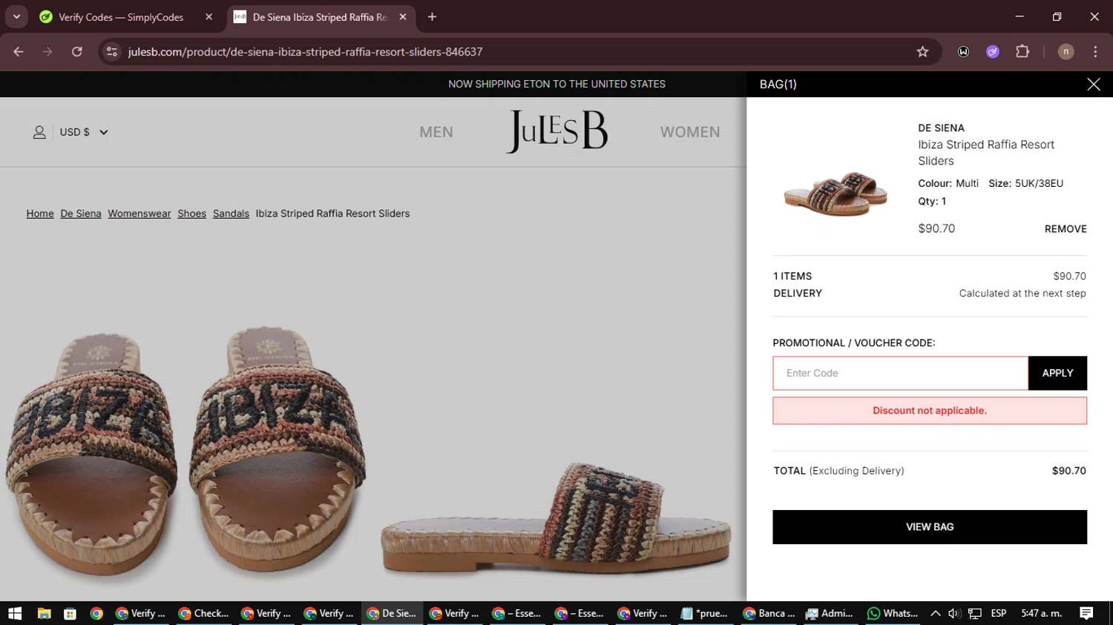Open the Shoes breadcrumb link
The image size is (1113, 625).
coord(191,214)
